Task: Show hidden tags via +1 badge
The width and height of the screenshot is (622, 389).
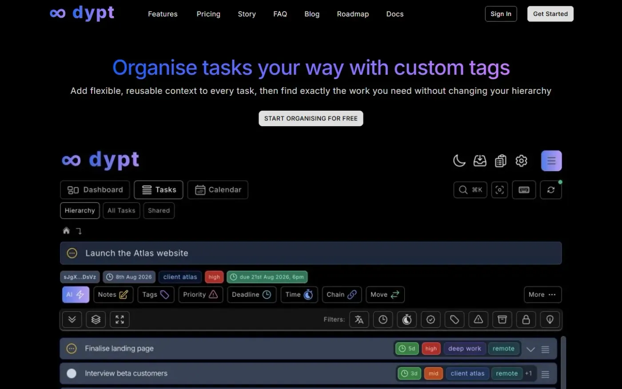Action: [x=528, y=373]
